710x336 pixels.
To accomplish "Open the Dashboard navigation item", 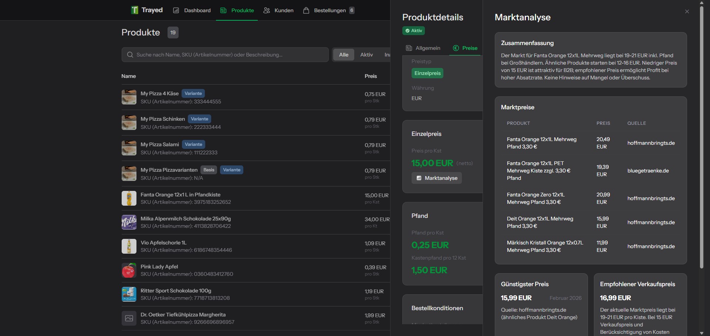I will coord(192,10).
